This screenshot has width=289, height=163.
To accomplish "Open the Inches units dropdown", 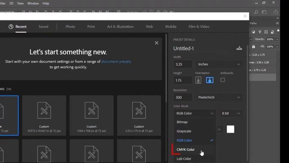I will (x=219, y=64).
